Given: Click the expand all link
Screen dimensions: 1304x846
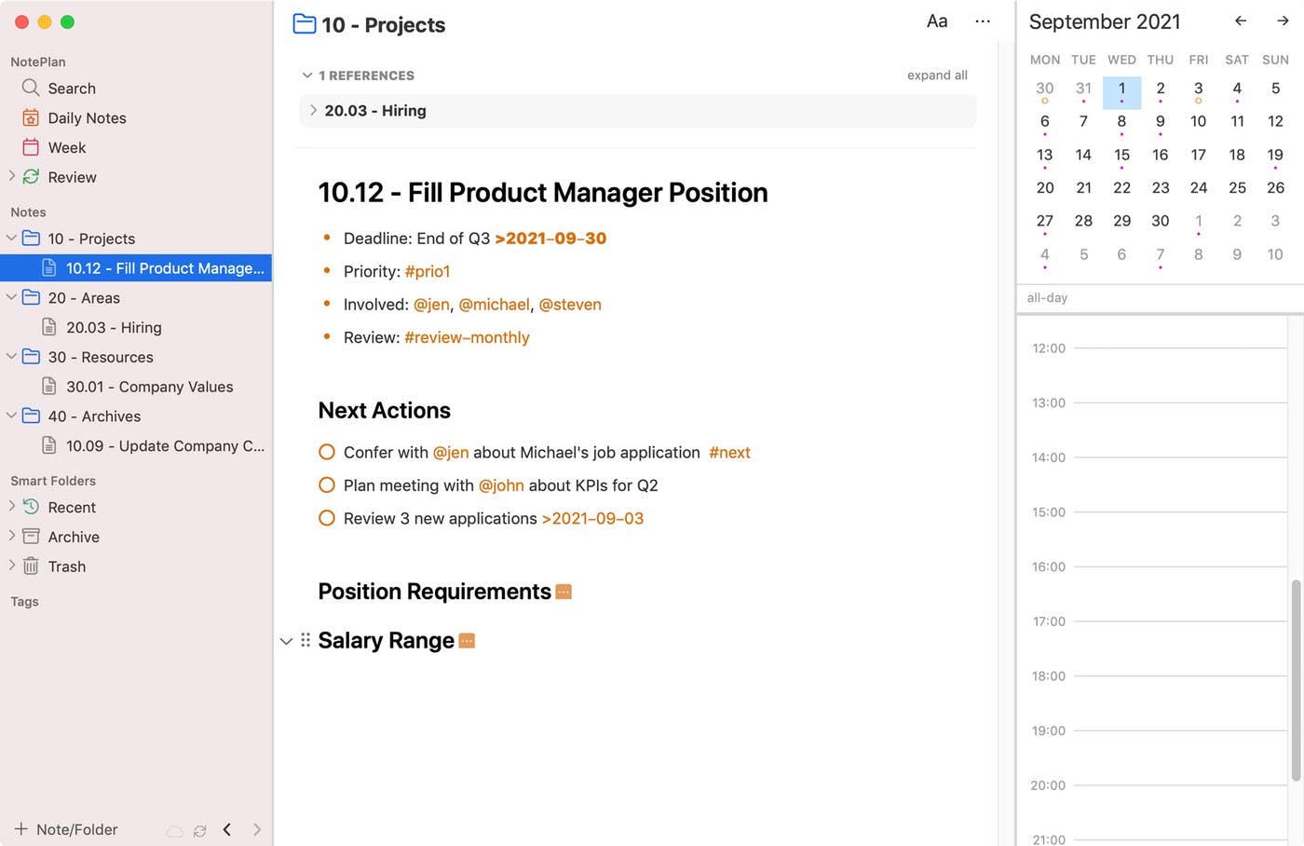Looking at the screenshot, I should (x=937, y=75).
